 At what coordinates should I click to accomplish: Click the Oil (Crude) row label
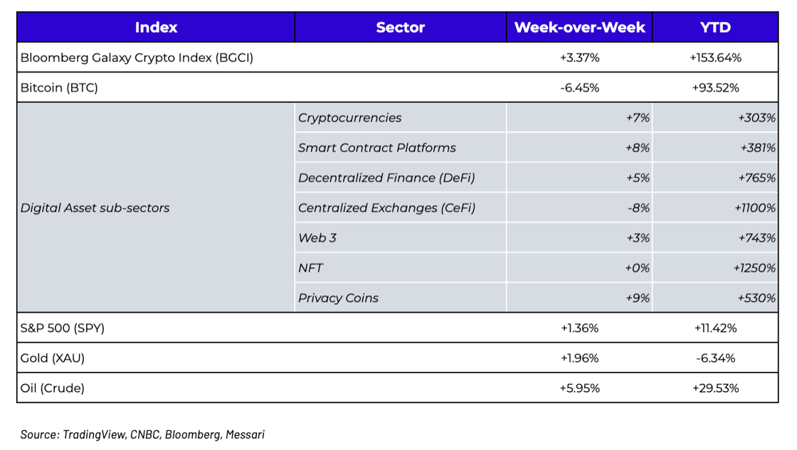(x=52, y=388)
